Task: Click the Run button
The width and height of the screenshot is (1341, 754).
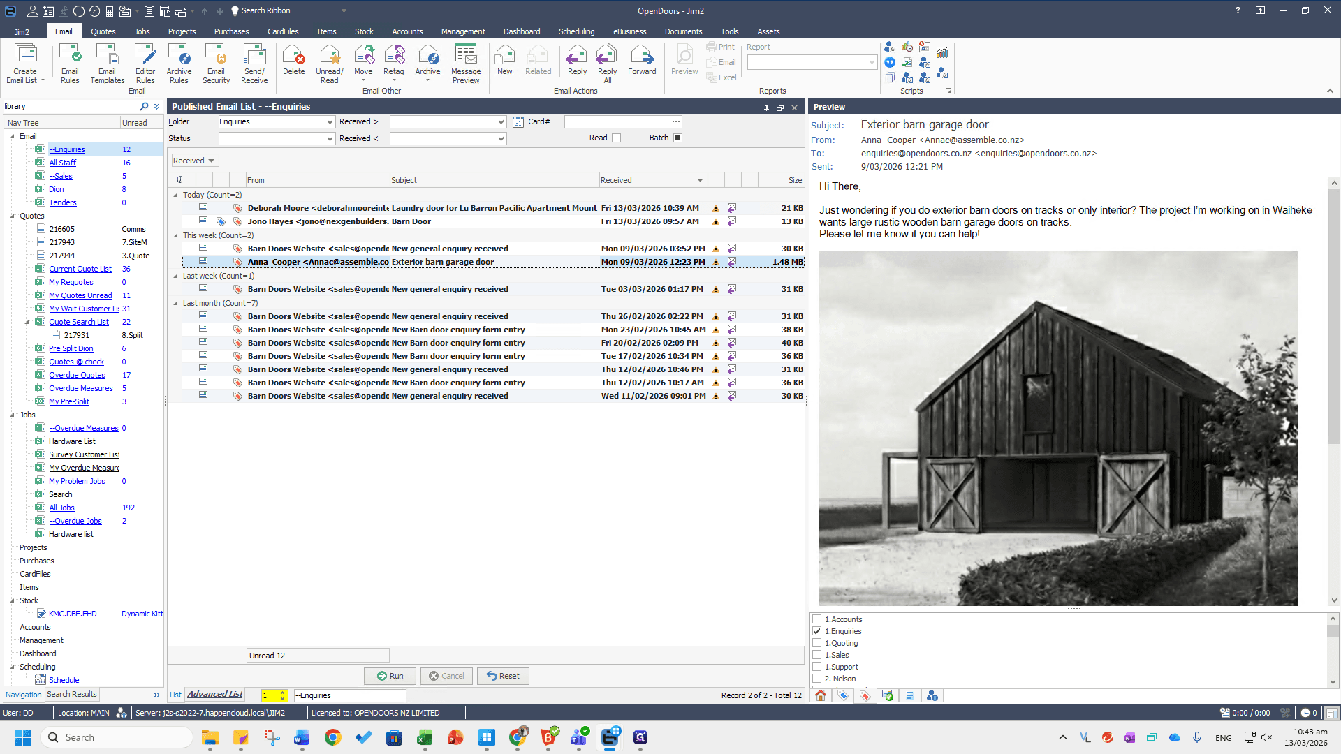Action: coord(390,676)
